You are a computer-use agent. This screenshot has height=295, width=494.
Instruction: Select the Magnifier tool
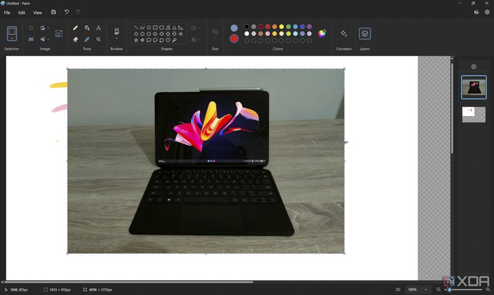(x=99, y=39)
